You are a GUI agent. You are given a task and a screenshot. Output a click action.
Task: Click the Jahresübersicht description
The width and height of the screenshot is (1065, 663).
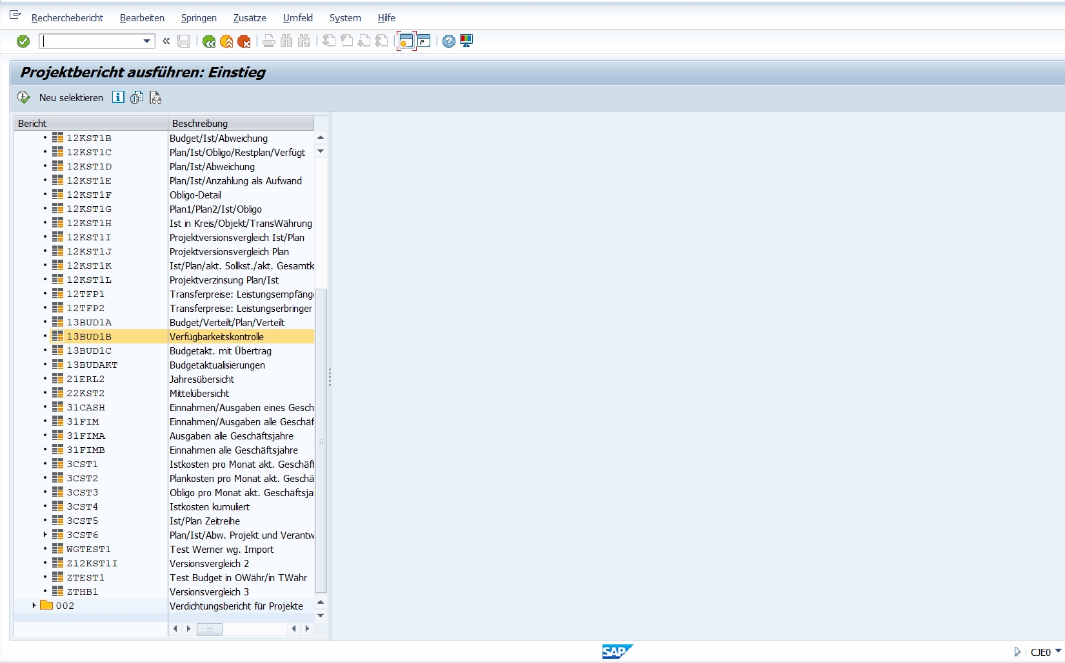[202, 380]
